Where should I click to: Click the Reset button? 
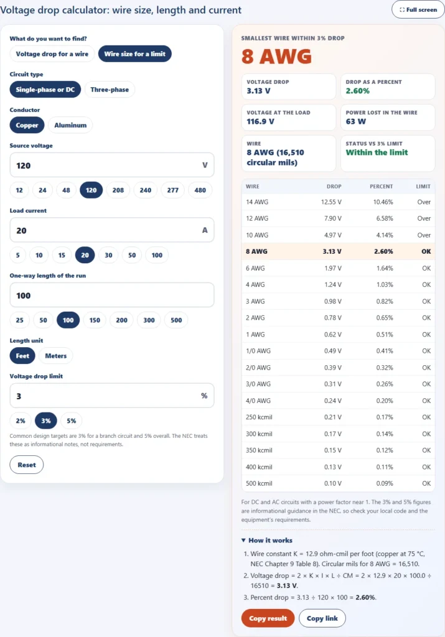(26, 465)
